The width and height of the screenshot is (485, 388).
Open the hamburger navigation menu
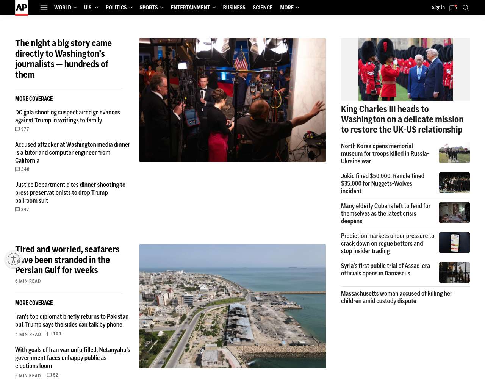44,8
